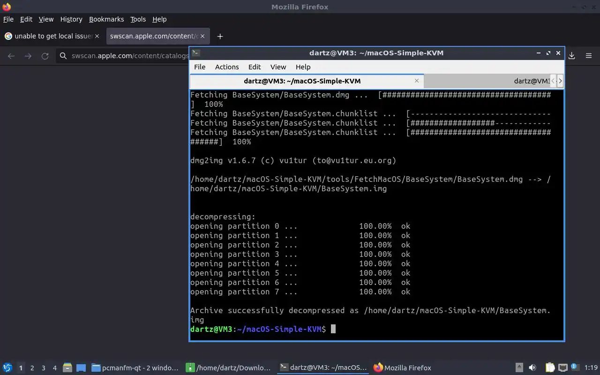Open the volume control tray icon
The height and width of the screenshot is (375, 600).
[532, 368]
